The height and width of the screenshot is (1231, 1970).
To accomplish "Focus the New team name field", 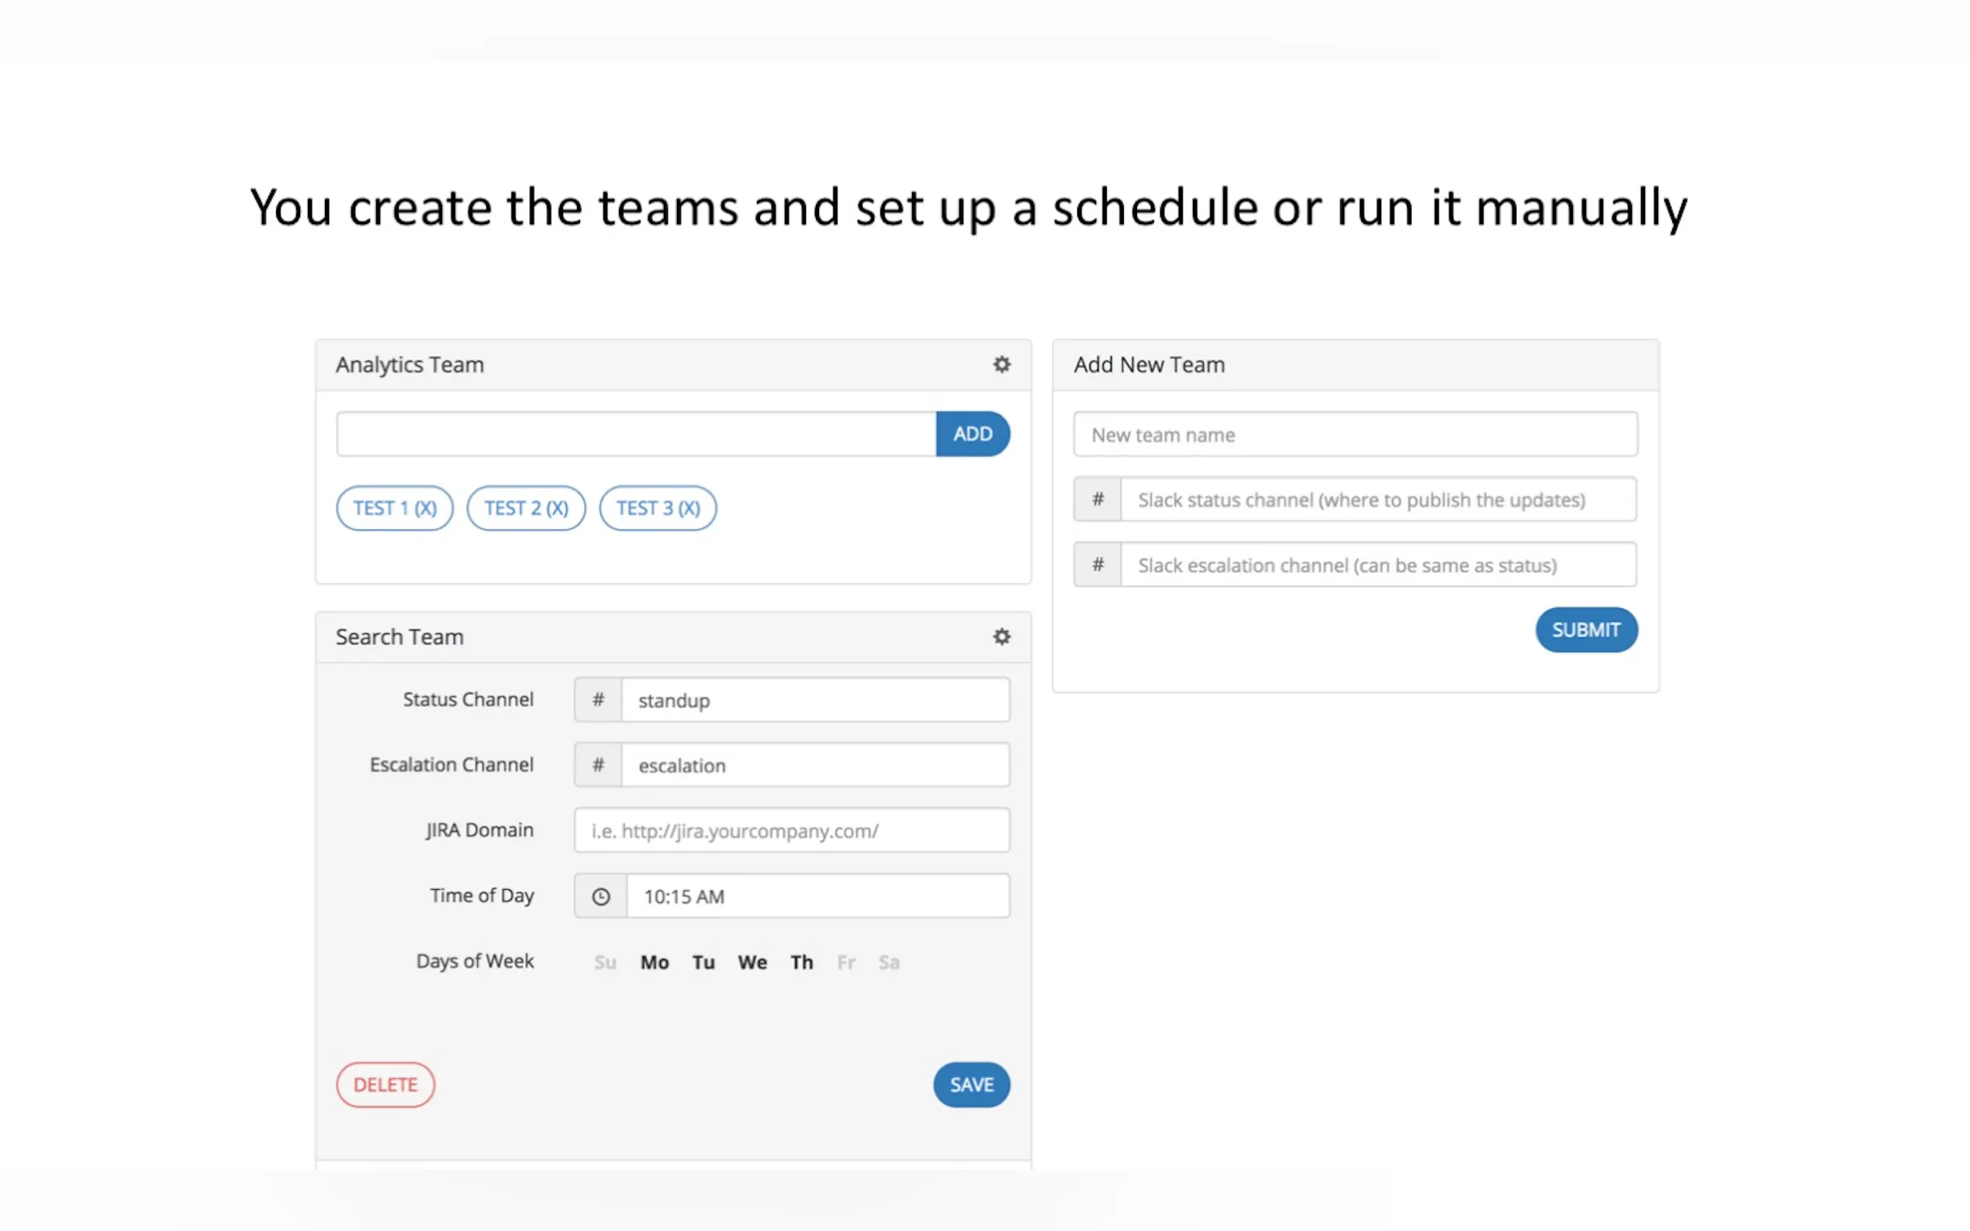I will point(1354,435).
